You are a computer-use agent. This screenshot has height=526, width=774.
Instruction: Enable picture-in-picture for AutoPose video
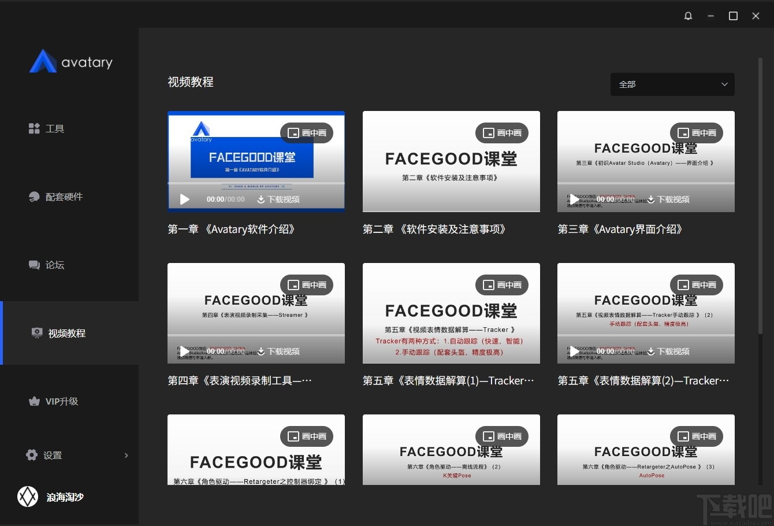tap(697, 436)
